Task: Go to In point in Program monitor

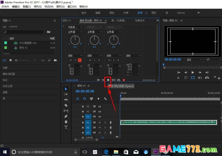Action: click(179, 72)
